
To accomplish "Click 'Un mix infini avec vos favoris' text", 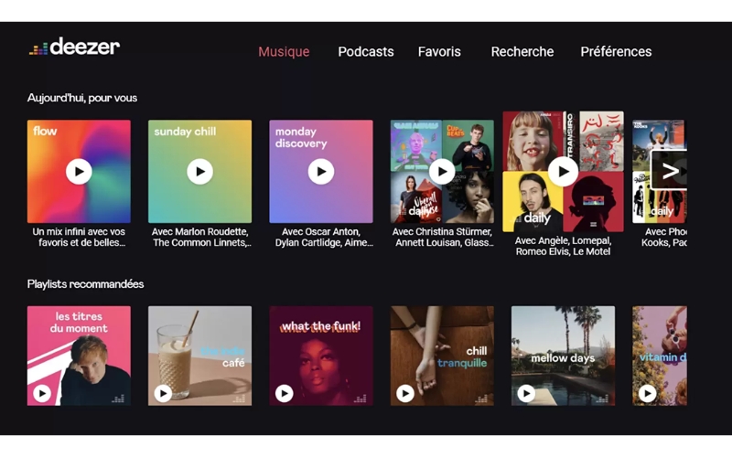I will (x=79, y=238).
